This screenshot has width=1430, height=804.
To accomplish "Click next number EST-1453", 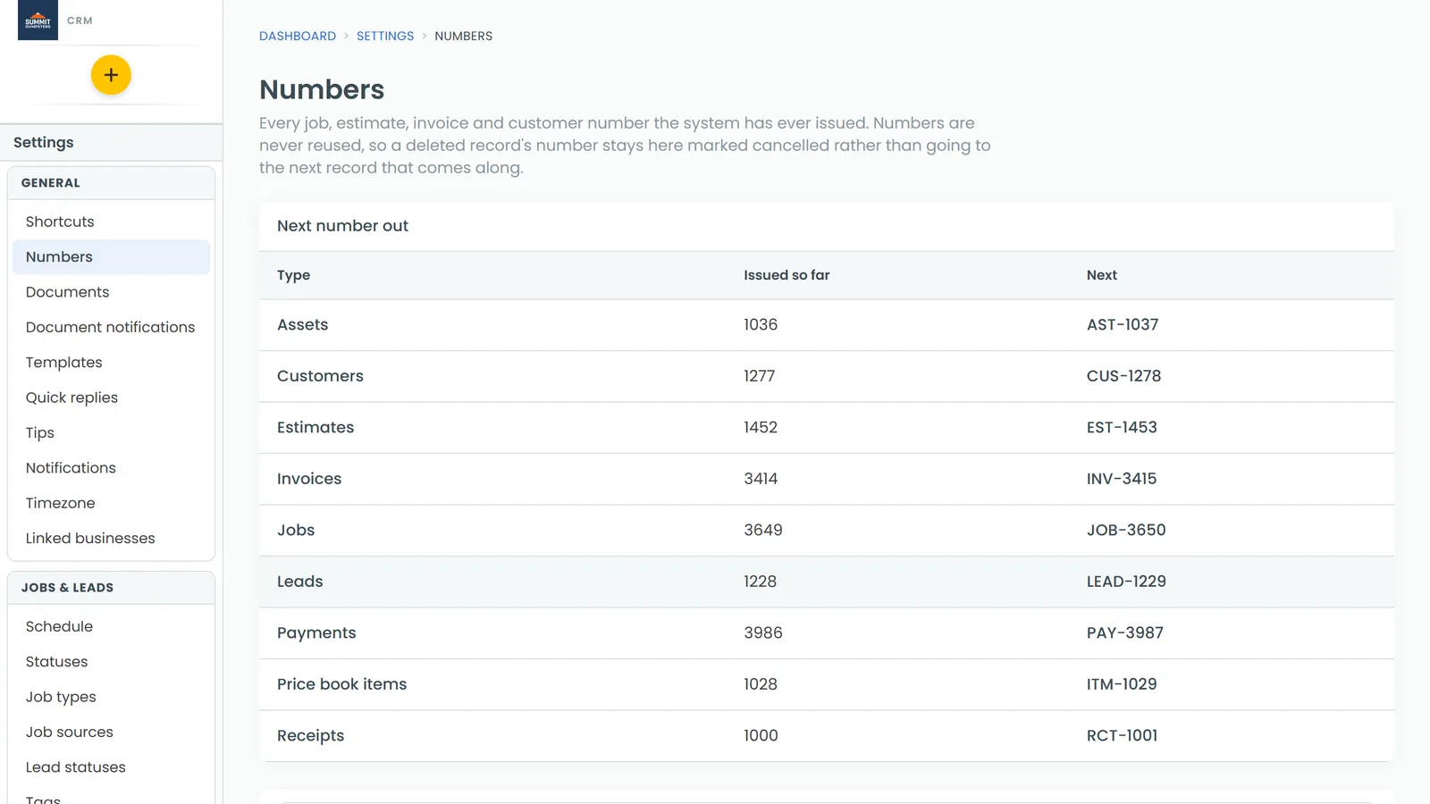I will [x=1122, y=427].
